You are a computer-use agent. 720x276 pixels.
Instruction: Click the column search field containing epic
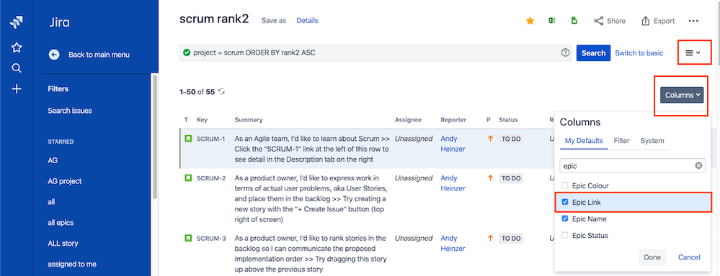(632, 166)
